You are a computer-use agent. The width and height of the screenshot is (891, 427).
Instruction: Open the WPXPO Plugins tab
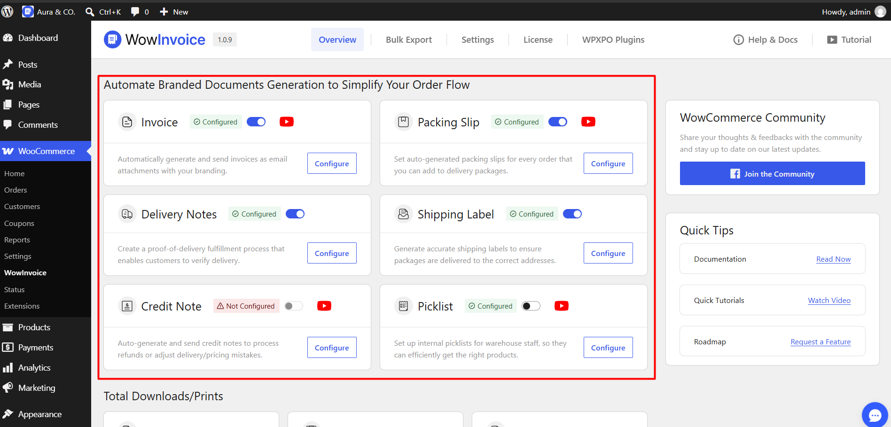click(613, 39)
